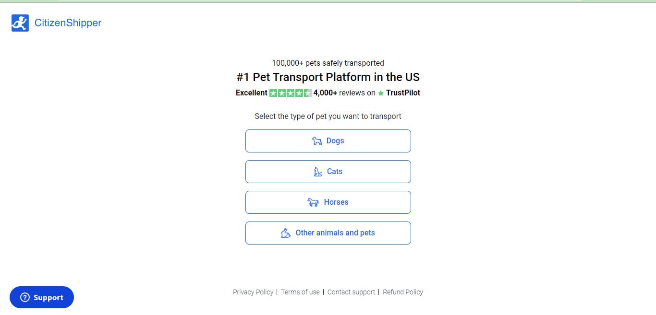
Task: Click the rabbit icon beside Other animals and pets
Action: 286,233
